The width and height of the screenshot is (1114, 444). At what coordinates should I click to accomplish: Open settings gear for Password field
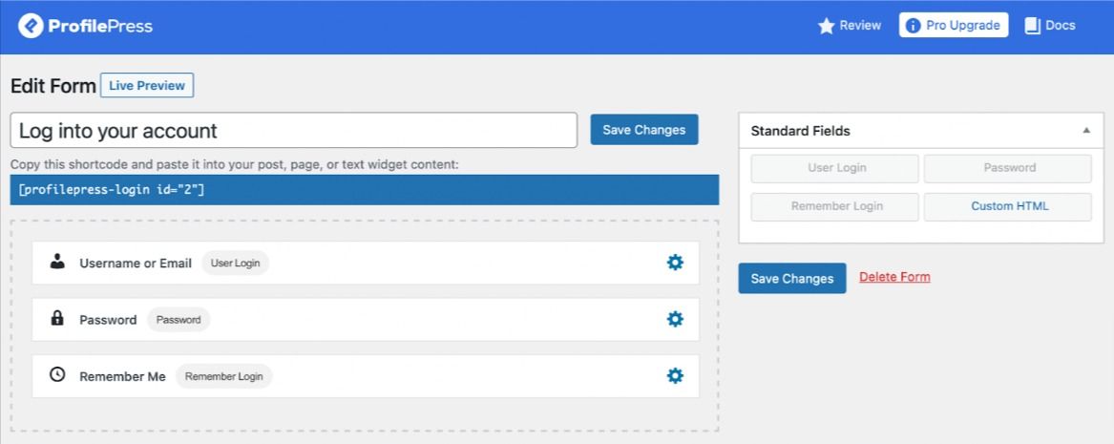pos(675,319)
